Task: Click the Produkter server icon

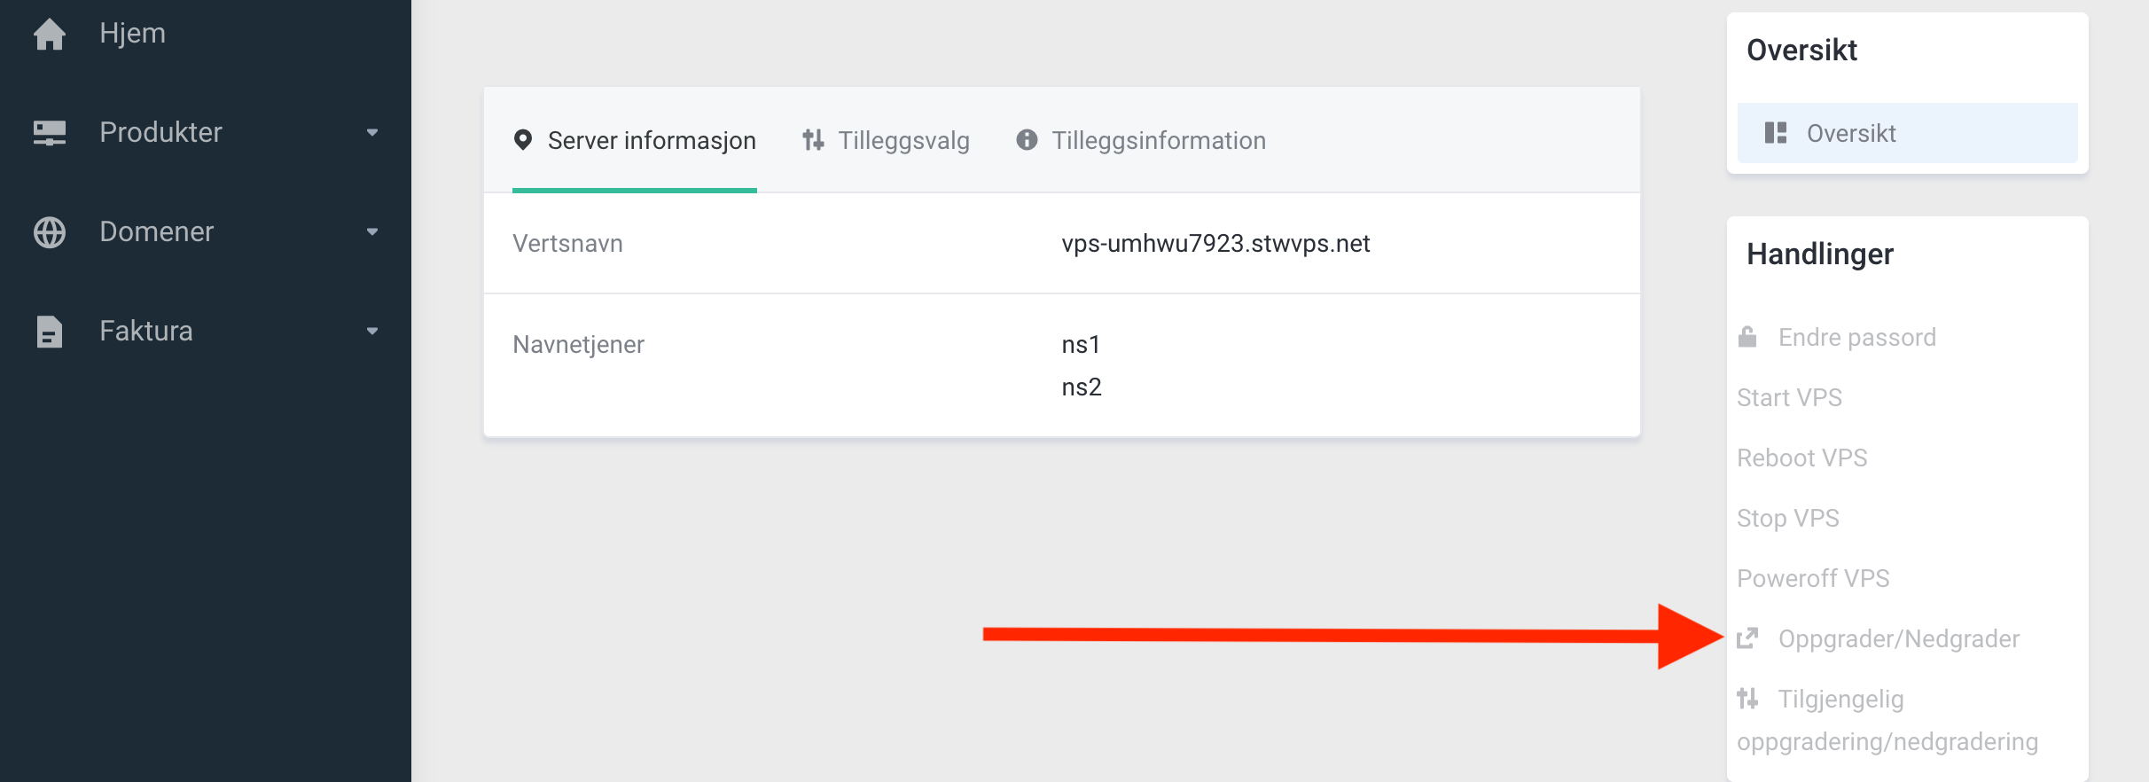Action: click(x=50, y=133)
